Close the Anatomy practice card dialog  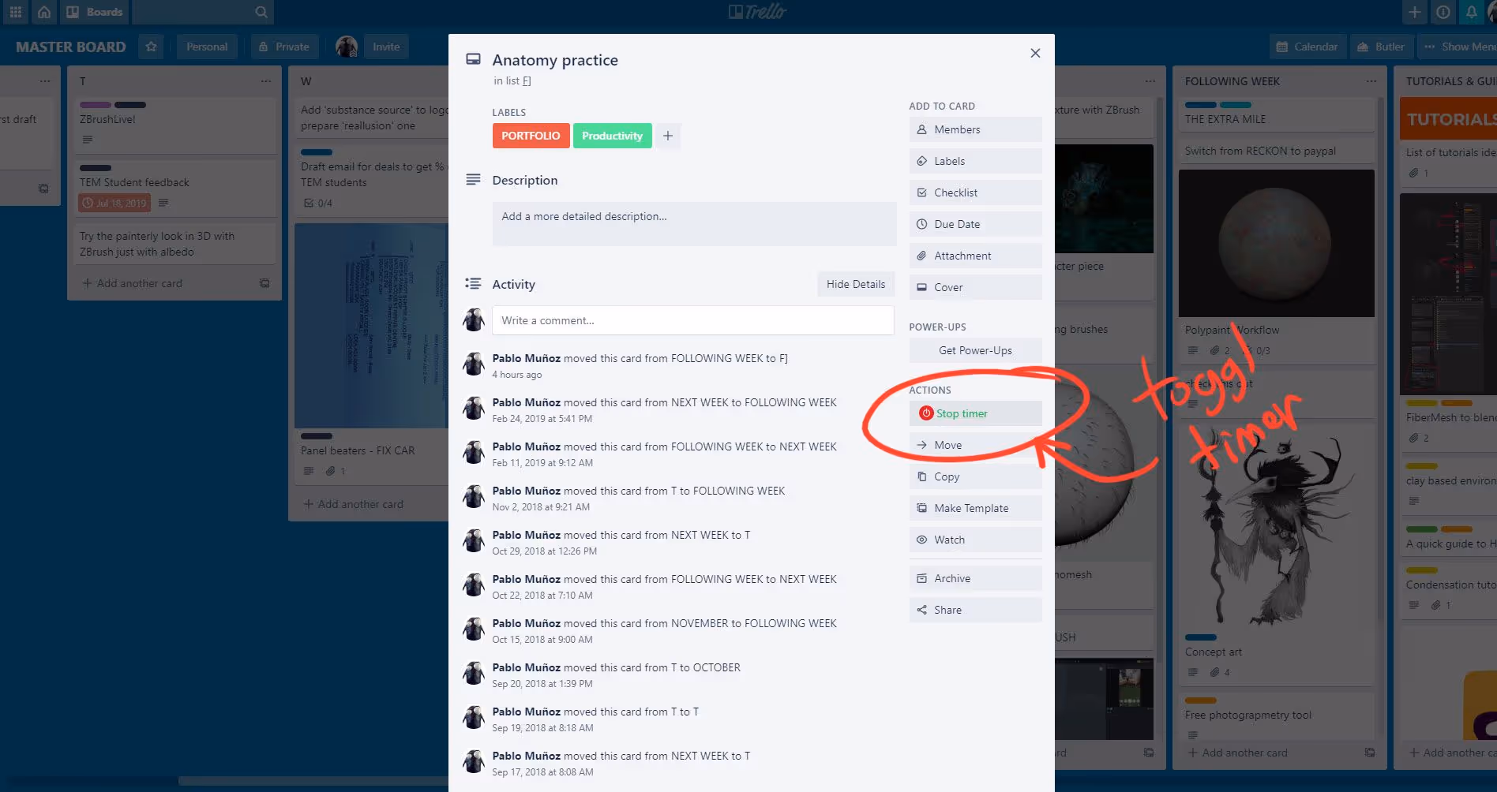click(x=1035, y=53)
